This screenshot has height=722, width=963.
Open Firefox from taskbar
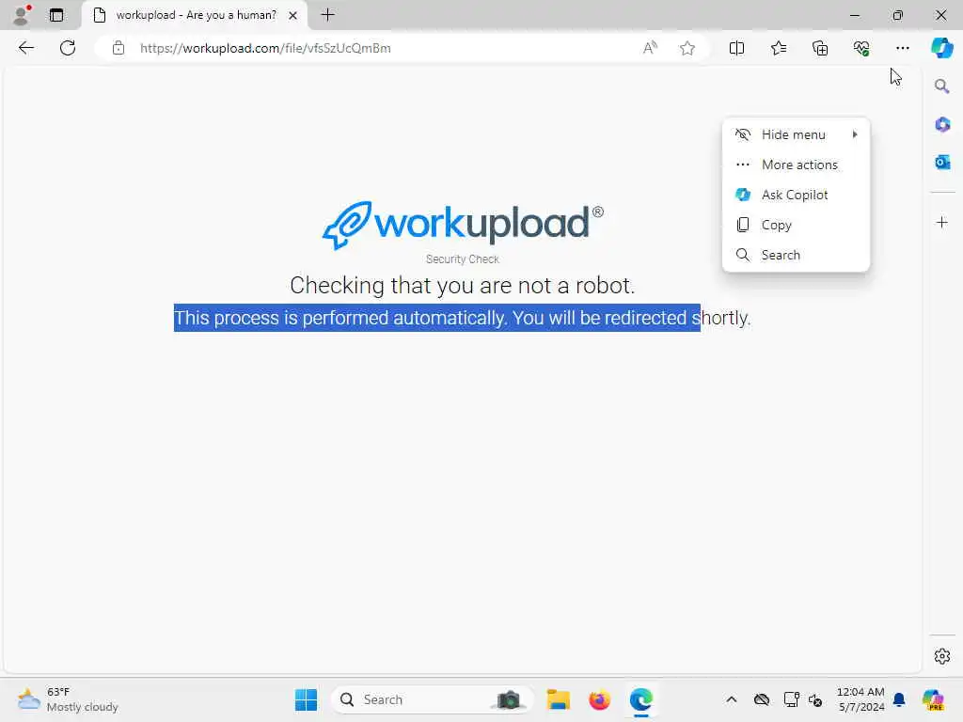point(599,699)
